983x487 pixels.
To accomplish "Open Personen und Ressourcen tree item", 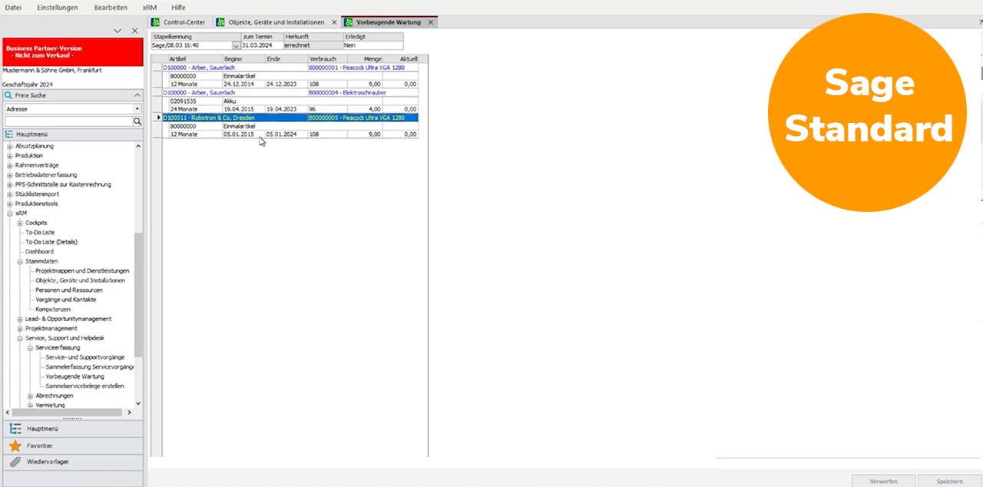I will pos(69,290).
